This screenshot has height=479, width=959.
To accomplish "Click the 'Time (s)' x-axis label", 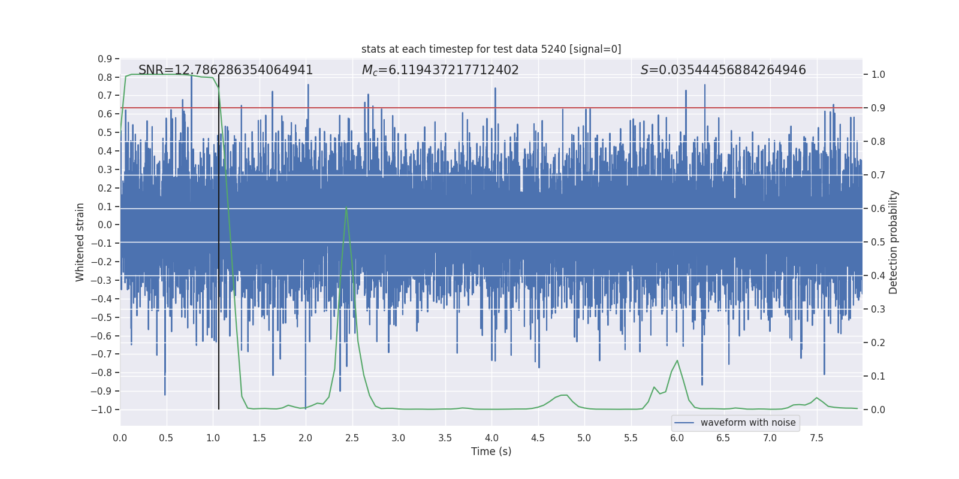I will [x=491, y=451].
